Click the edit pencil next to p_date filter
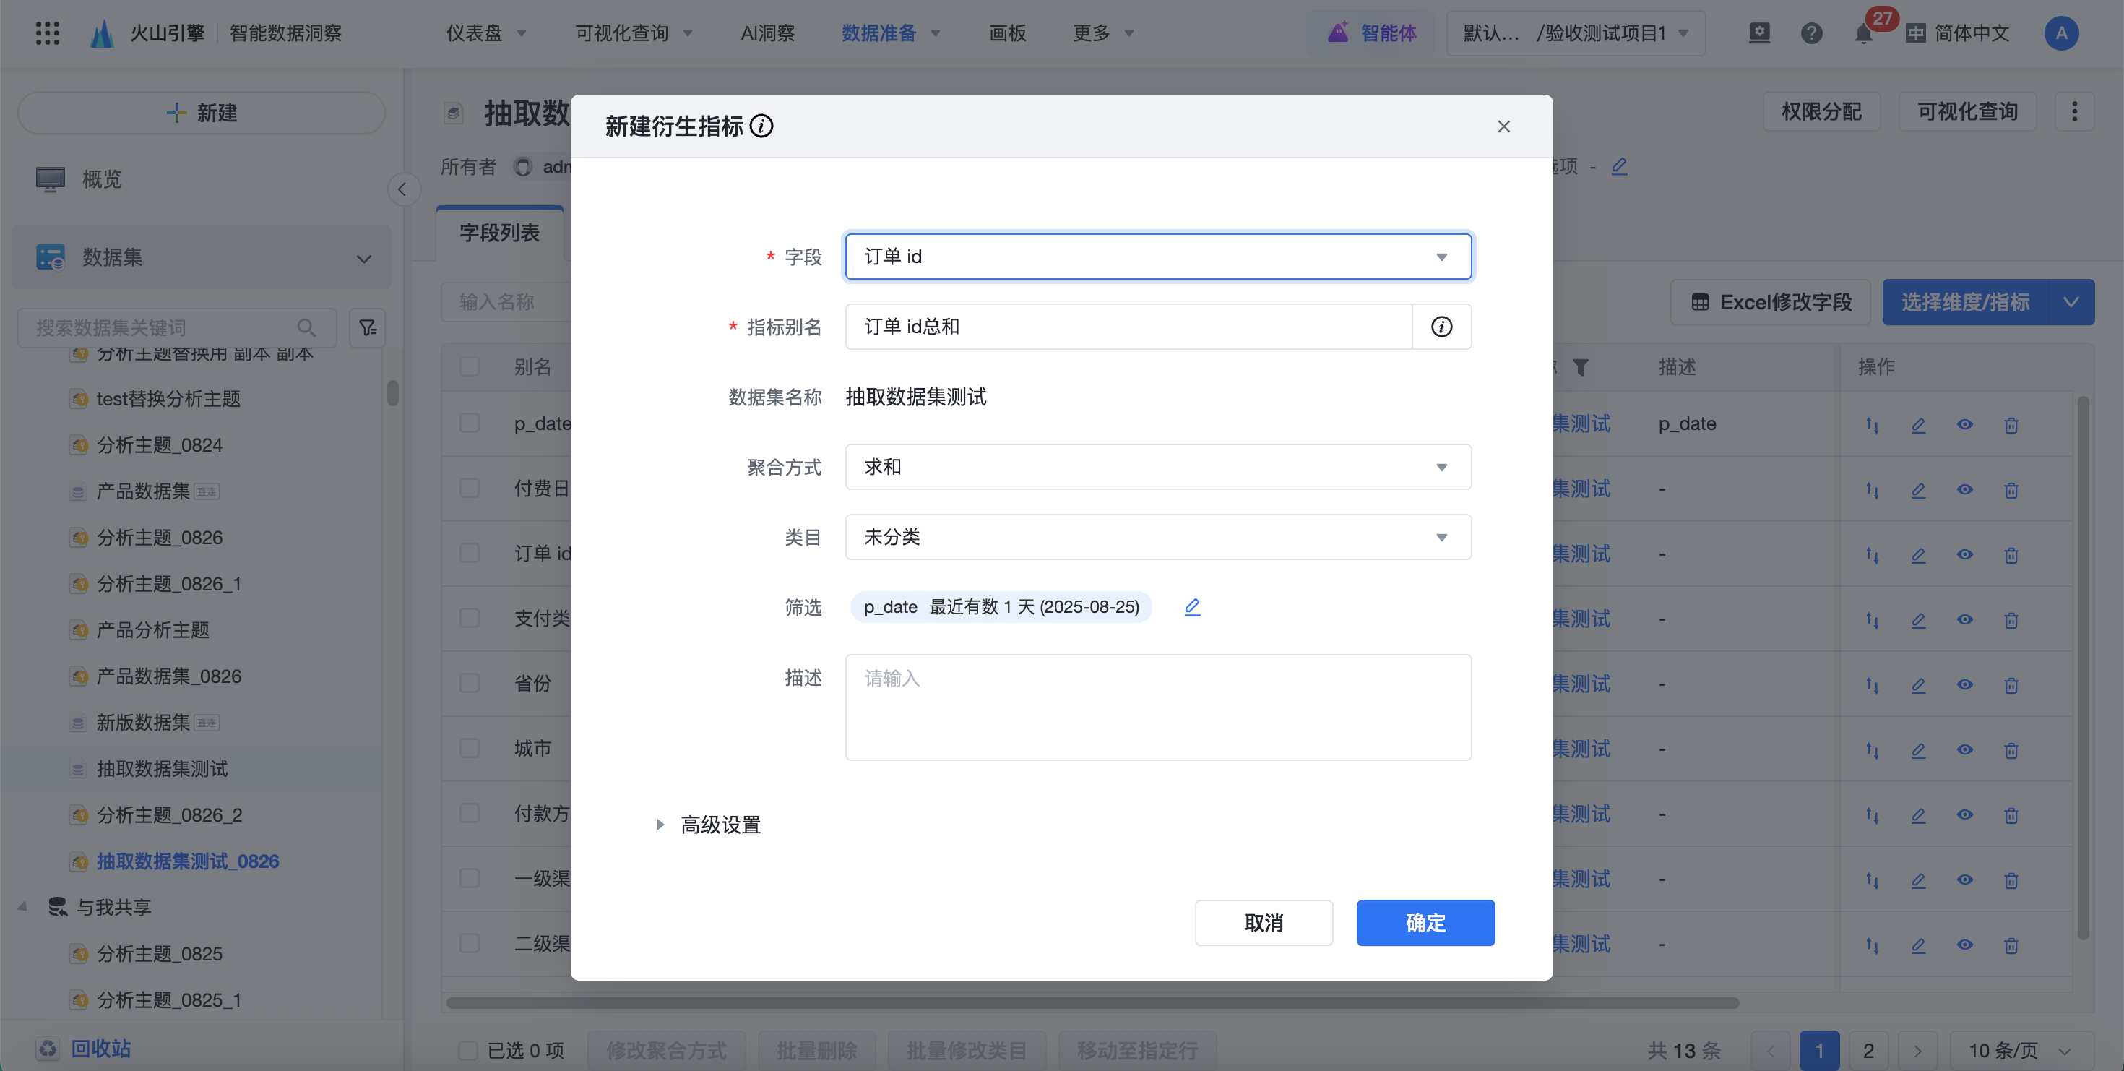The image size is (2124, 1071). tap(1191, 607)
